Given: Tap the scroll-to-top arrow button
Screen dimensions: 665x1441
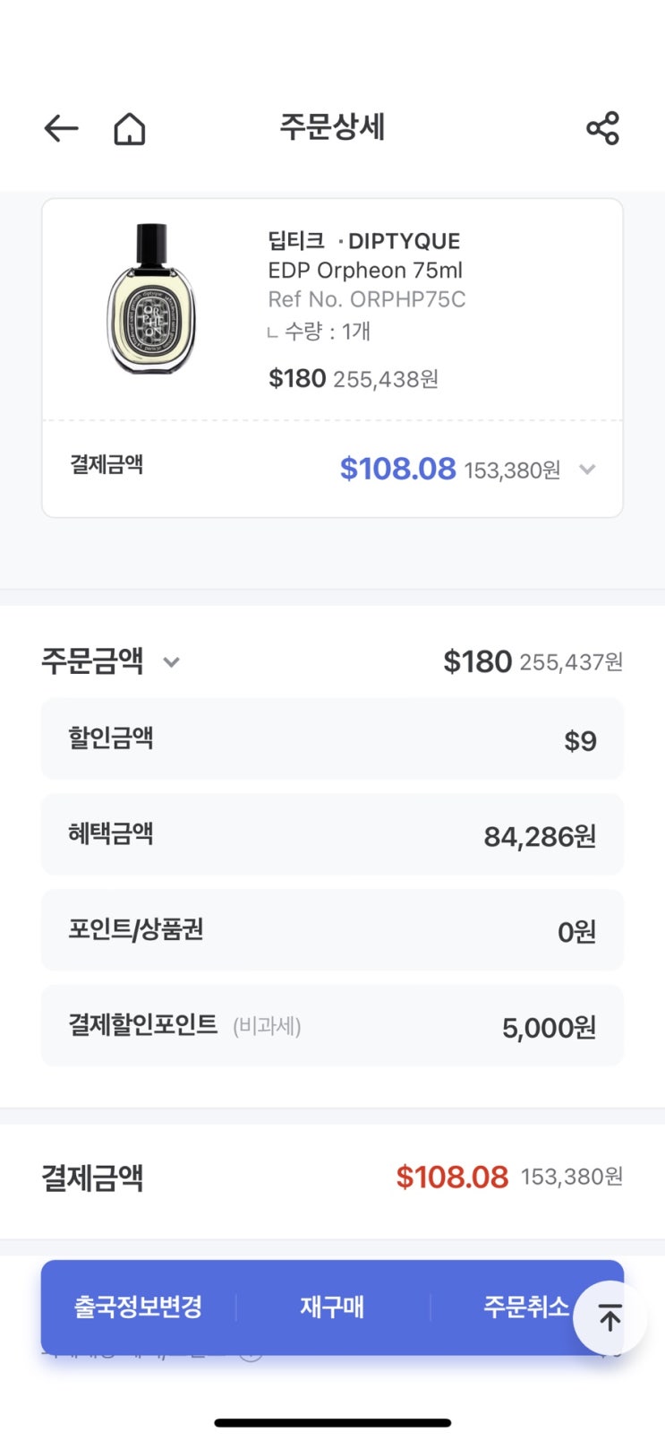Looking at the screenshot, I should [x=610, y=1318].
